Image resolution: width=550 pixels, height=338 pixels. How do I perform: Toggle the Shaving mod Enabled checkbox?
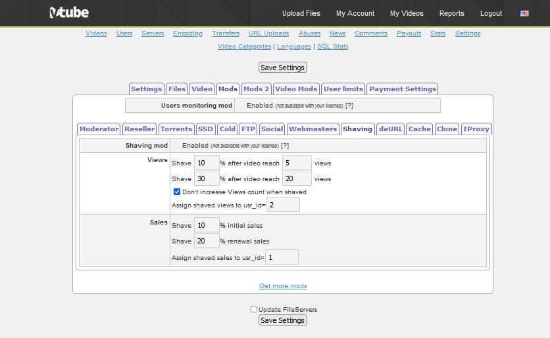[176, 145]
